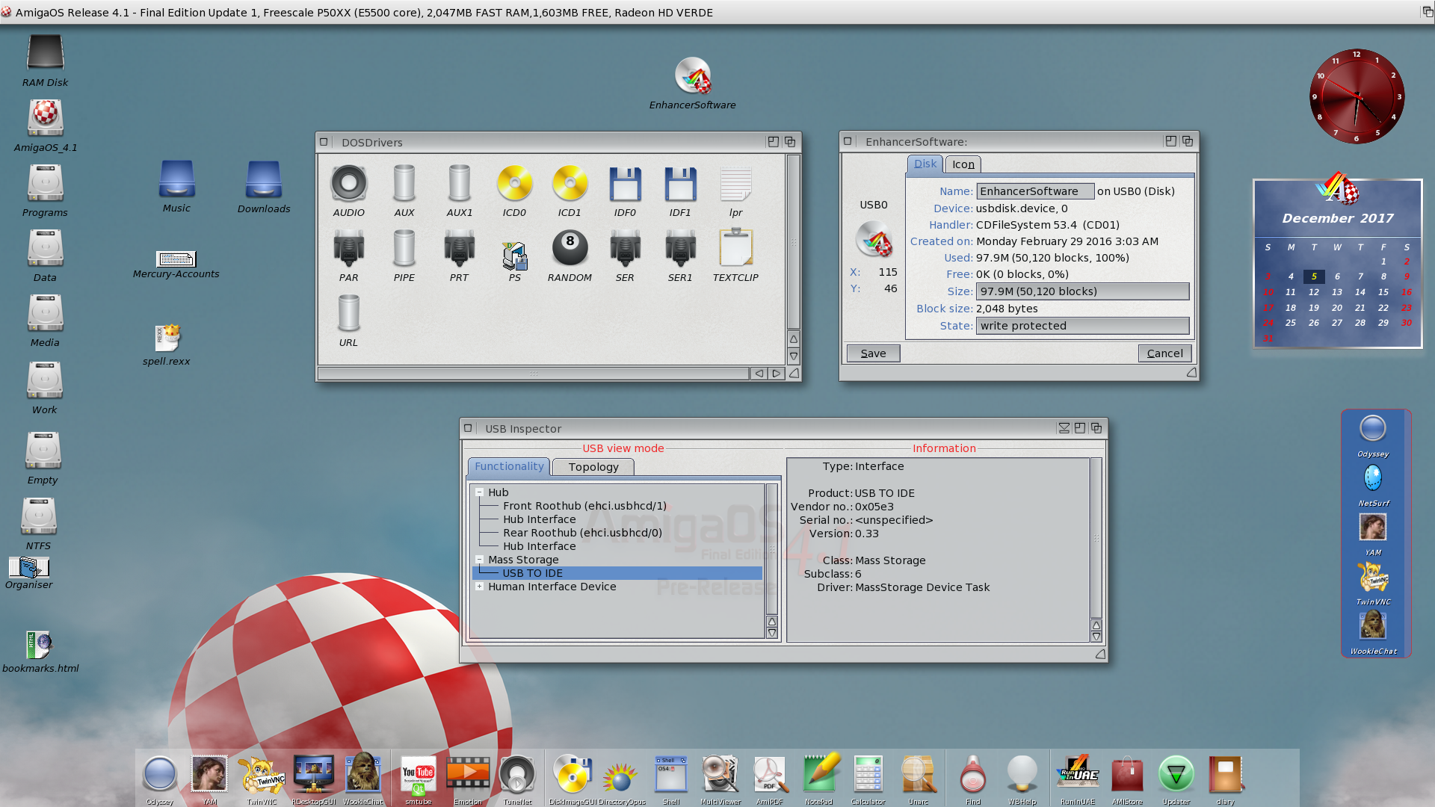
Task: Open the ICD0 disc icon
Action: click(x=514, y=184)
